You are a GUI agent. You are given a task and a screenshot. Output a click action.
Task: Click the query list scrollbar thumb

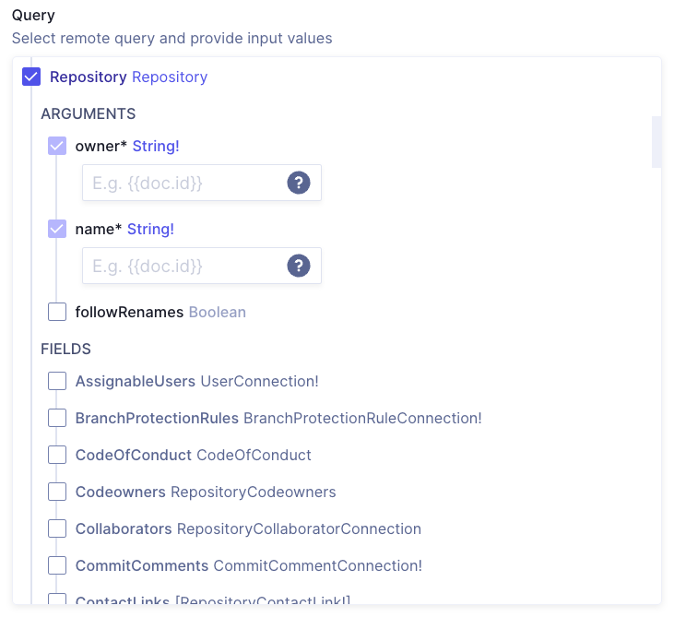656,141
